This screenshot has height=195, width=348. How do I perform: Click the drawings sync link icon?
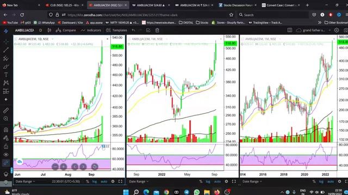(x=6, y=163)
